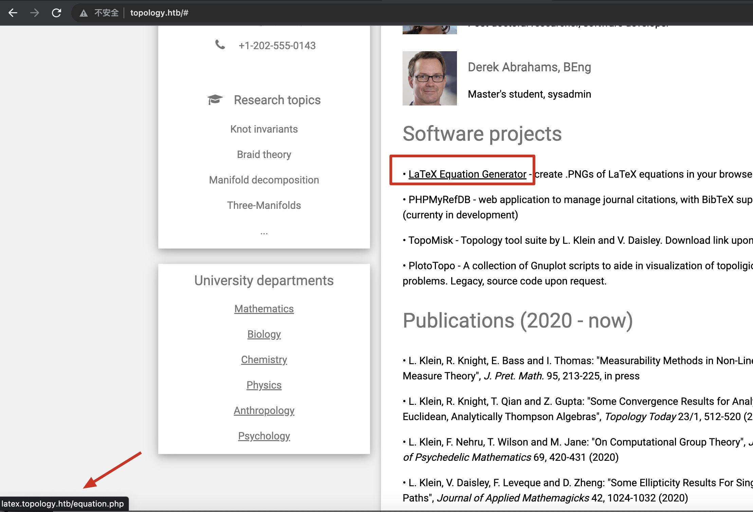Open the Psychology department link

[264, 436]
